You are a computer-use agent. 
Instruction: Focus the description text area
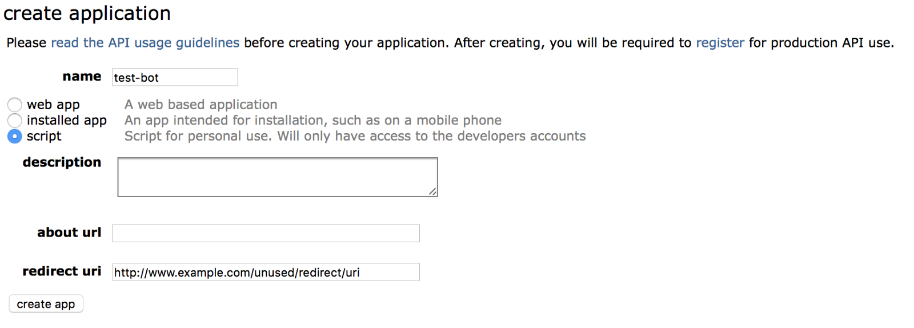click(x=277, y=177)
